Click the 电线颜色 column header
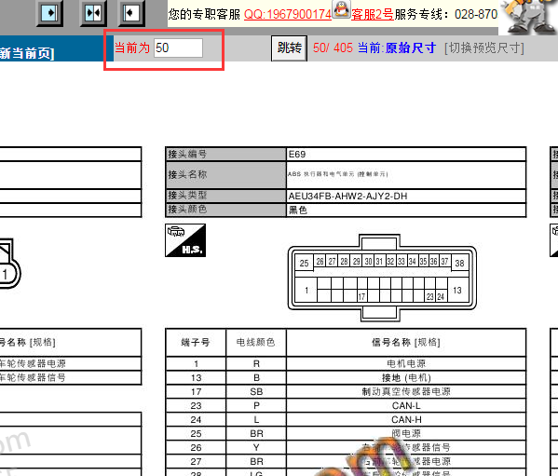 coord(256,343)
